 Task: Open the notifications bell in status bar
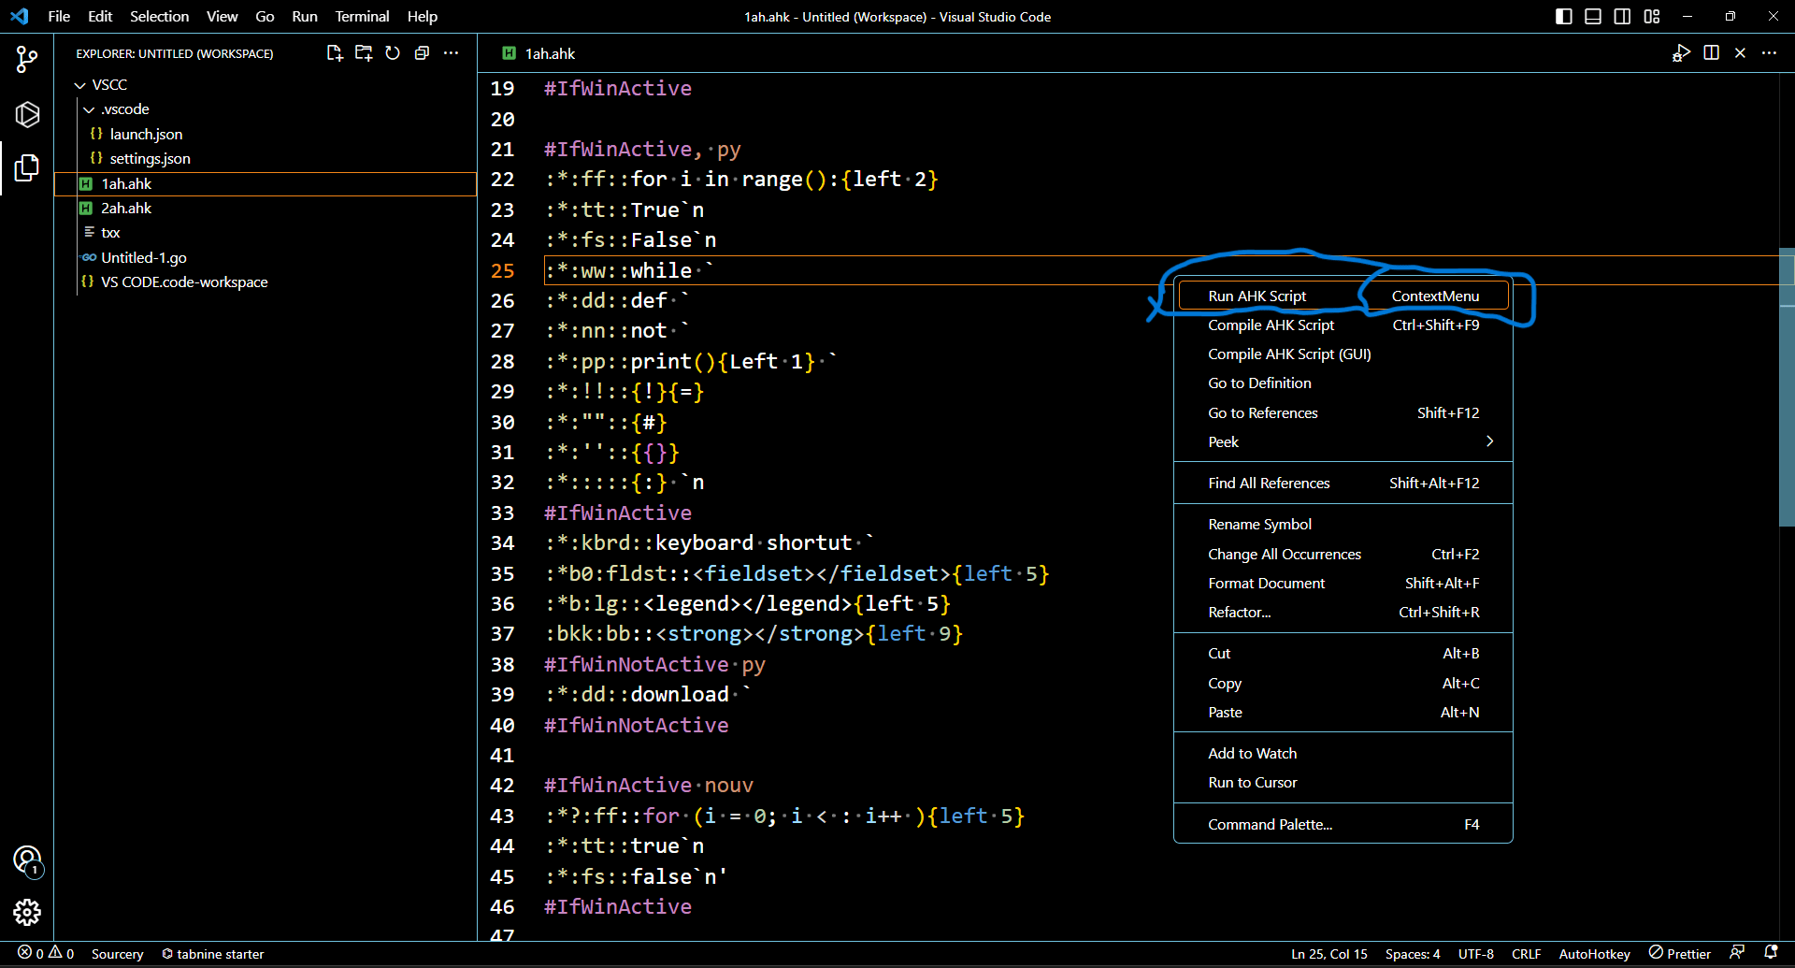1771,953
